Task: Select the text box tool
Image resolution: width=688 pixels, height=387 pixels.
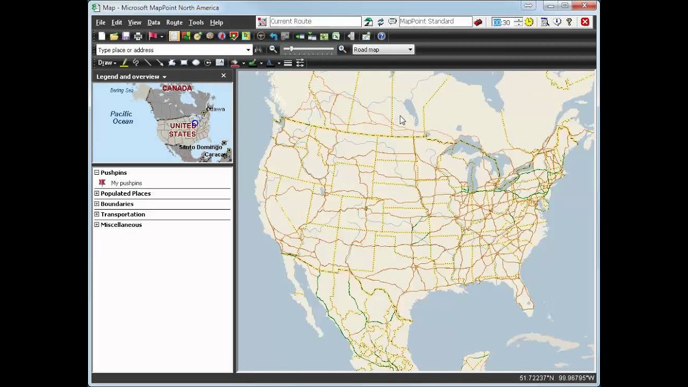Action: [x=220, y=63]
